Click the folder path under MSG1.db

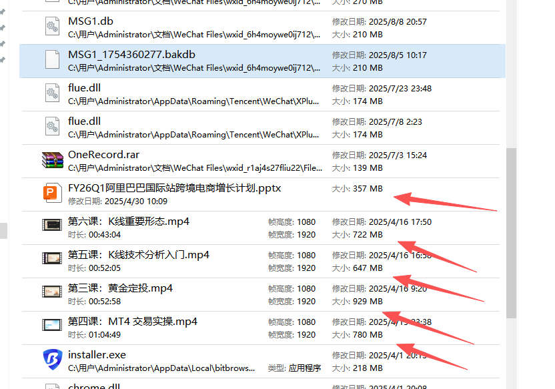(x=194, y=35)
